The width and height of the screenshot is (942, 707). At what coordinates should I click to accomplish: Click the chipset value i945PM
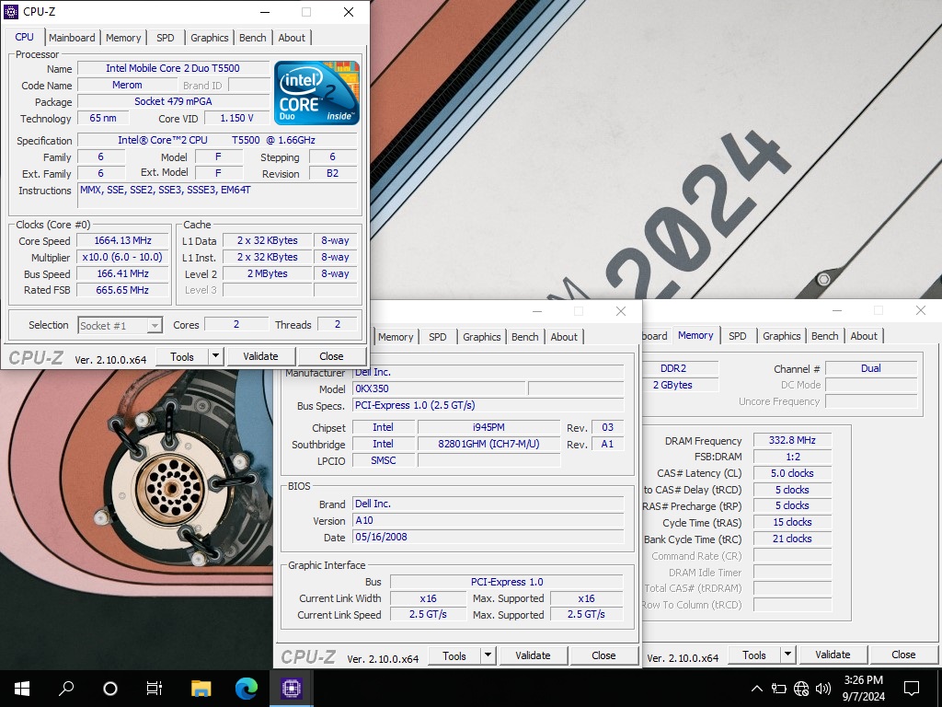click(x=488, y=427)
